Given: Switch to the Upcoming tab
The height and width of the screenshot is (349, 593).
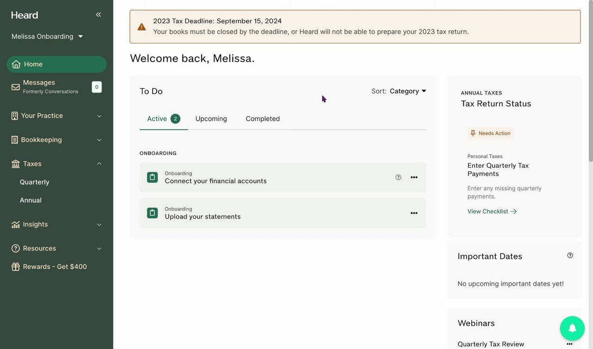Looking at the screenshot, I should coord(211,119).
